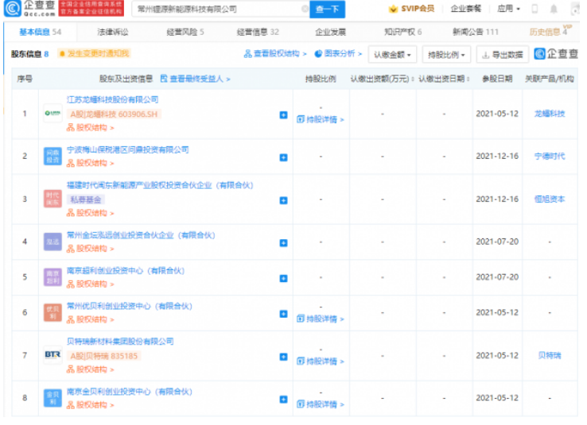Click 问鼎投资 blue logo in row 2

coord(52,156)
